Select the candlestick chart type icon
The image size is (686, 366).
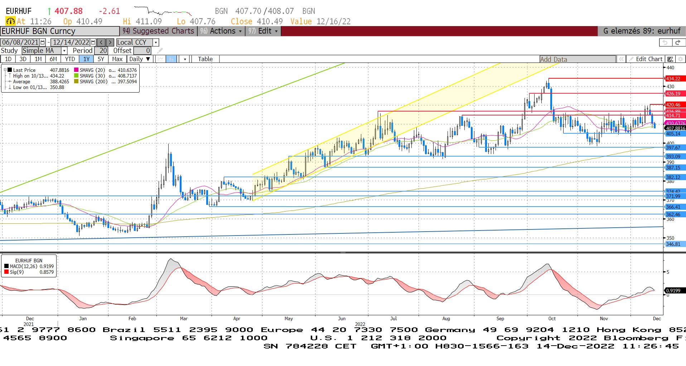coord(171,59)
